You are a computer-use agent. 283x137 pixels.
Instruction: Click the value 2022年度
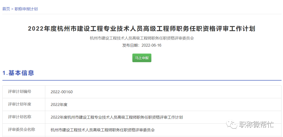59,105
